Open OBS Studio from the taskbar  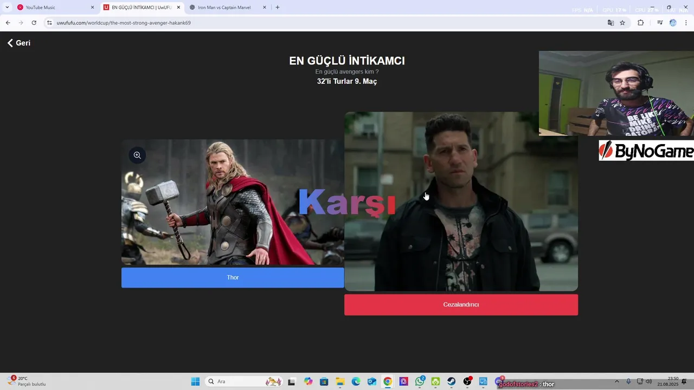point(467,382)
